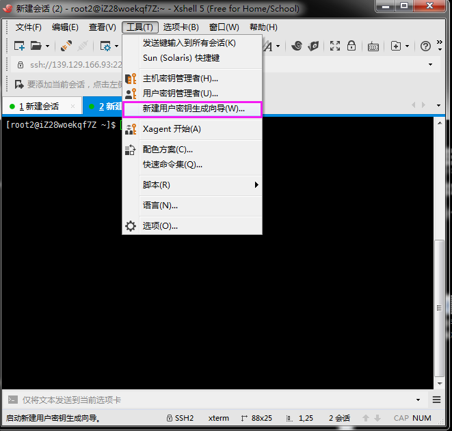The width and height of the screenshot is (452, 431).
Task: Click the lock screen padlock icon
Action: tap(351, 46)
